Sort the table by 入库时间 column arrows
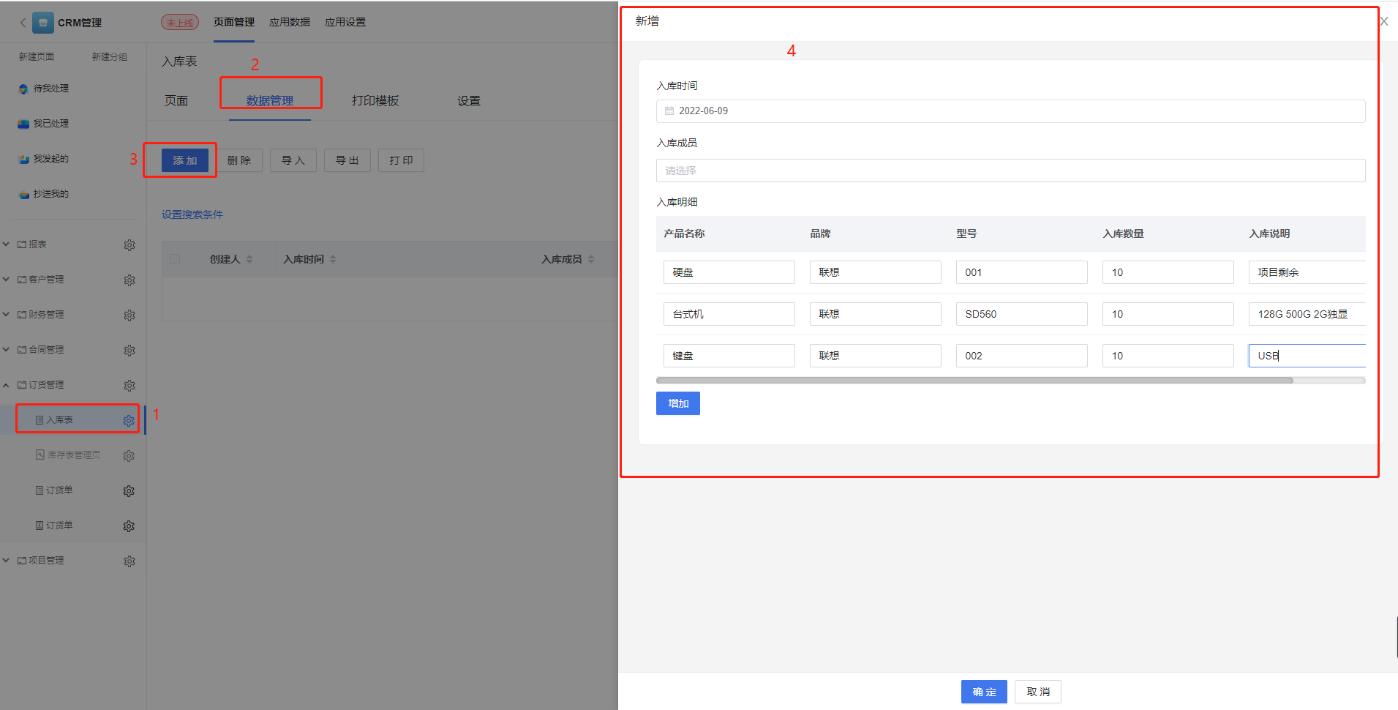Image resolution: width=1398 pixels, height=710 pixels. click(x=333, y=259)
